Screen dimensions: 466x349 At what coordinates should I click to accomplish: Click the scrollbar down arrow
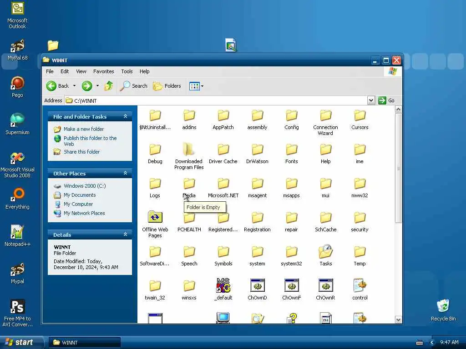[398, 319]
